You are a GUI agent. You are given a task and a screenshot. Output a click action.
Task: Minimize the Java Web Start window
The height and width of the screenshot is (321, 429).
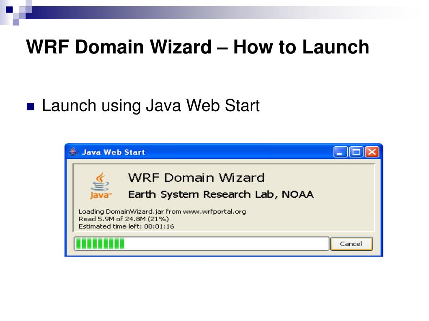point(340,152)
